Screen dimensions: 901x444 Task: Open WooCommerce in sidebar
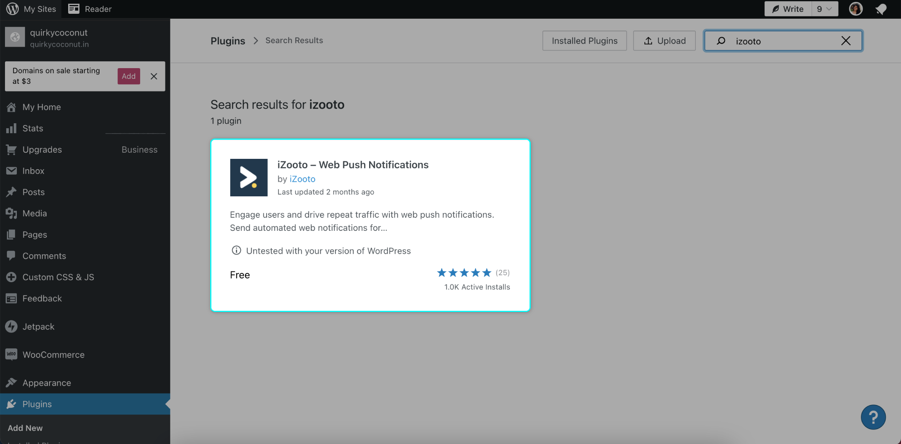click(x=54, y=355)
